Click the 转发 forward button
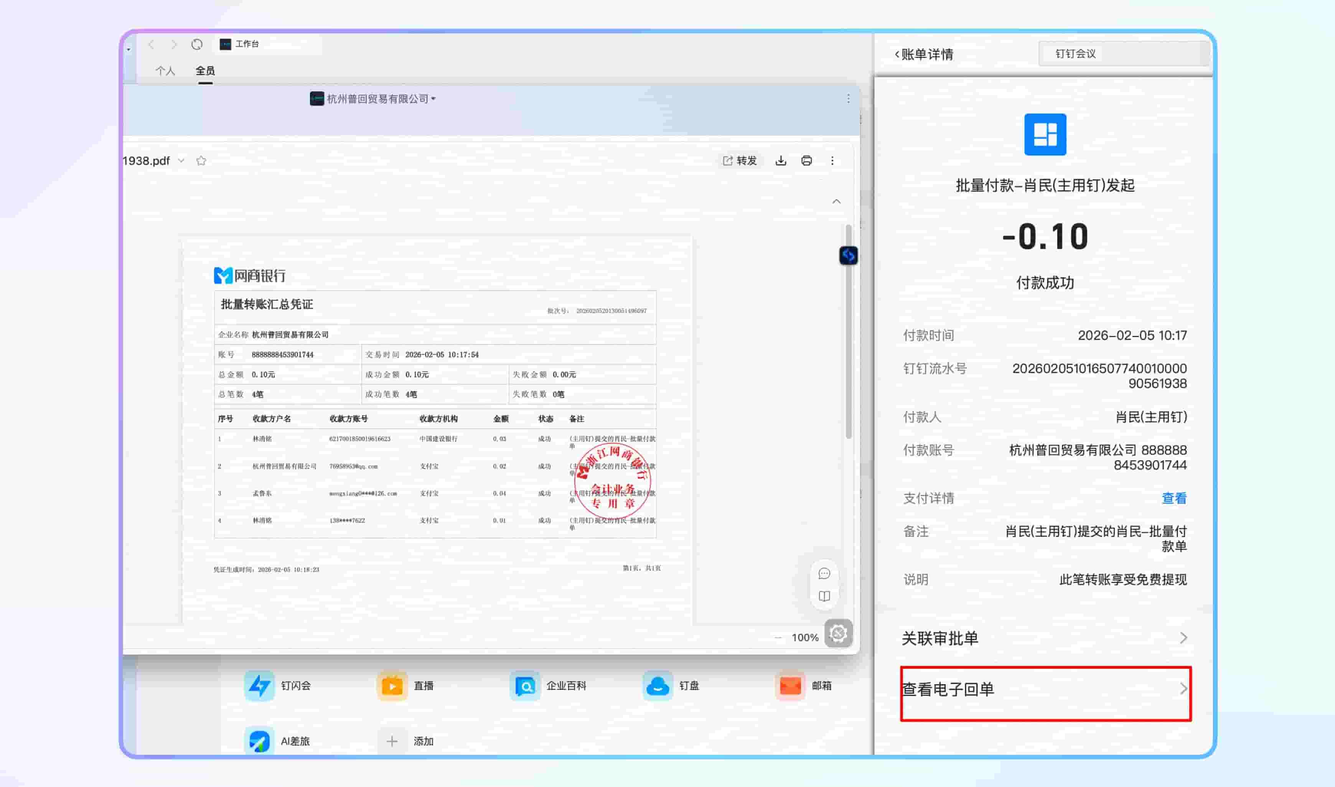Image resolution: width=1335 pixels, height=787 pixels. tap(740, 161)
